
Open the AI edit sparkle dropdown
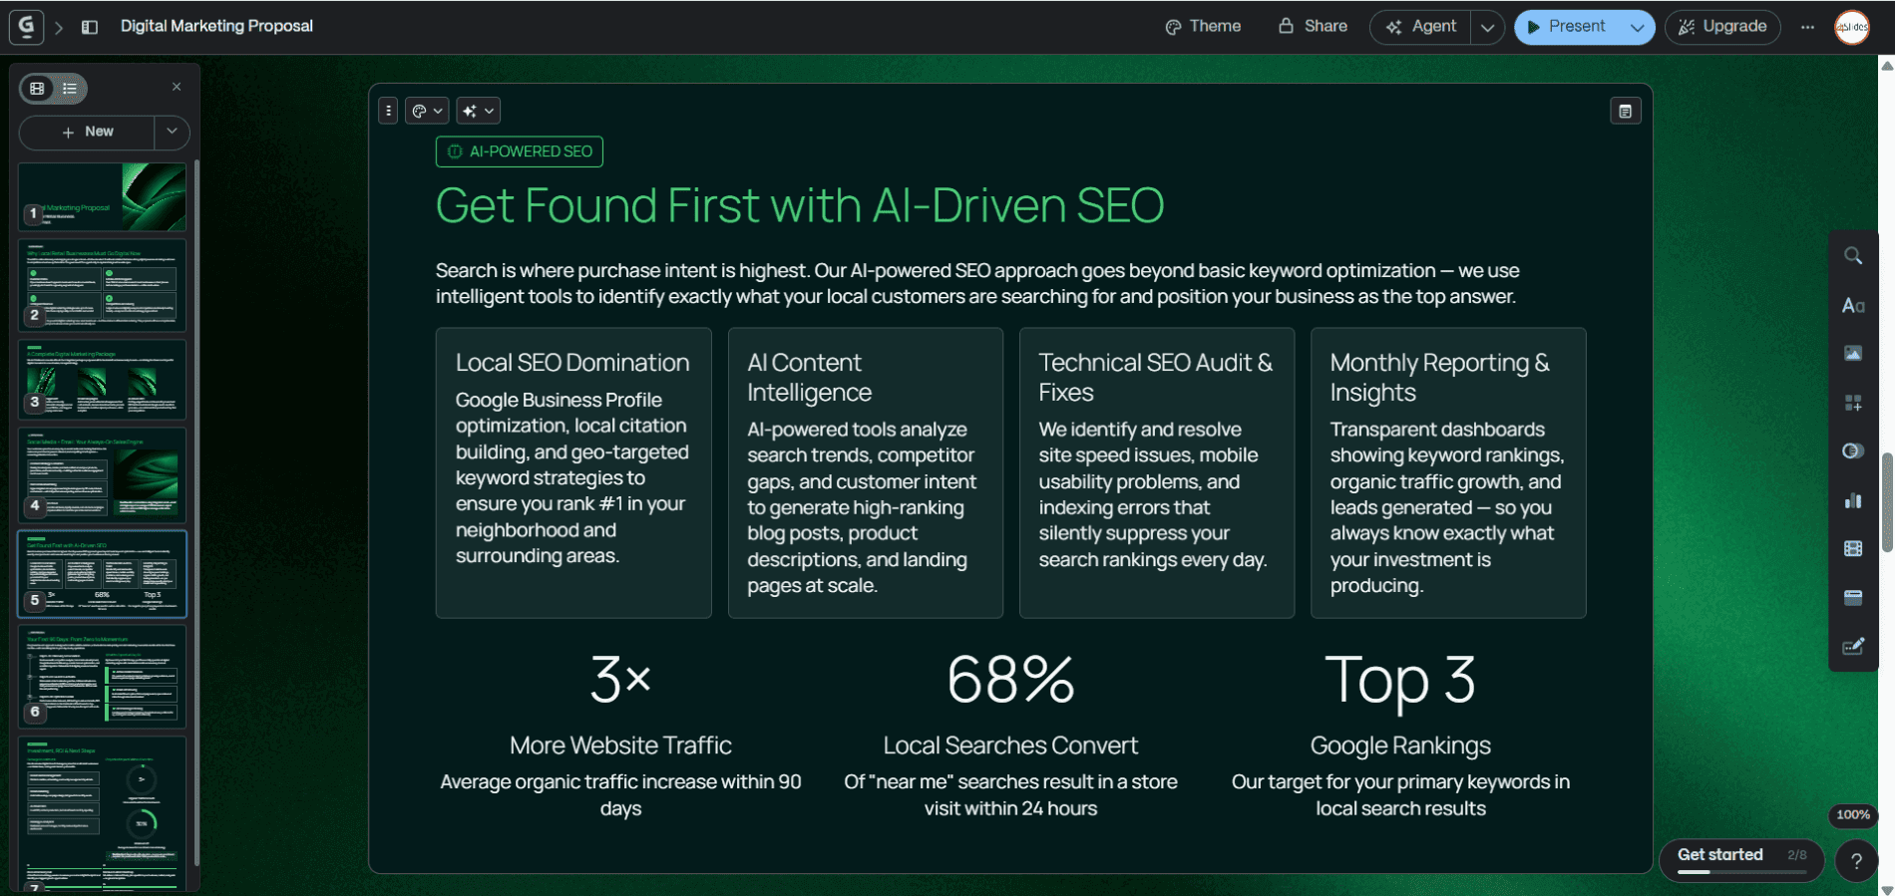pyautogui.click(x=478, y=111)
